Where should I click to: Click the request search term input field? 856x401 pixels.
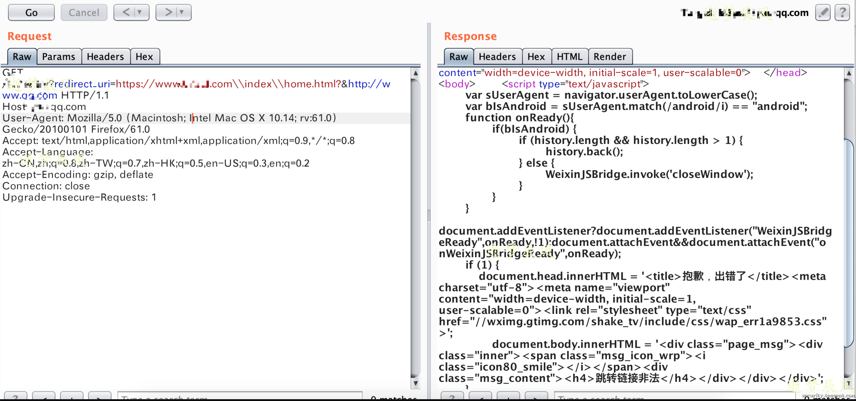click(x=239, y=397)
